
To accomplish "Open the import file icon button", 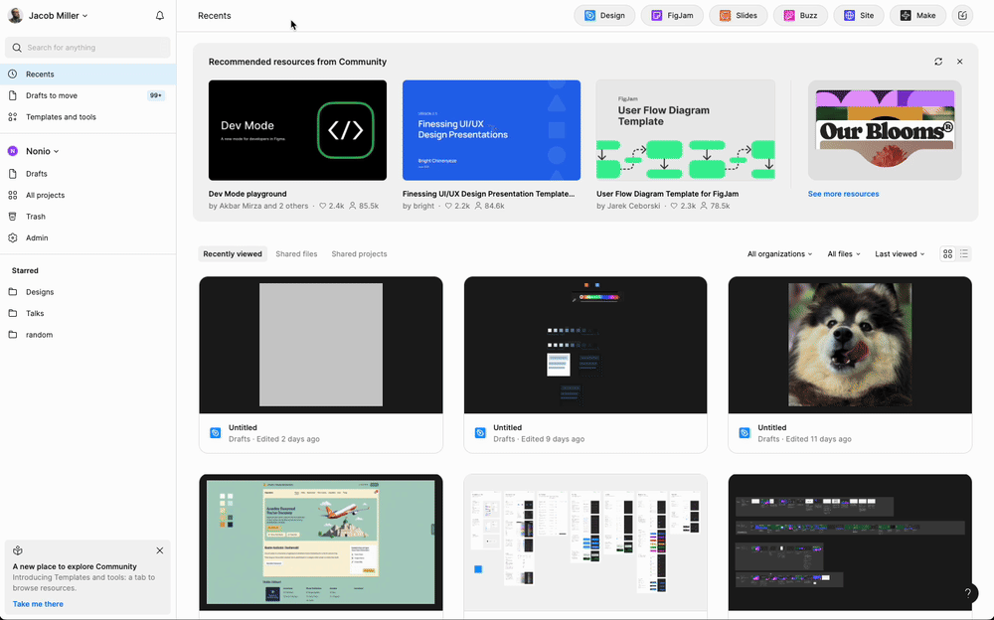I will tap(962, 16).
